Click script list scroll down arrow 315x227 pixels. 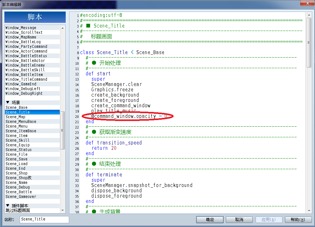point(63,210)
